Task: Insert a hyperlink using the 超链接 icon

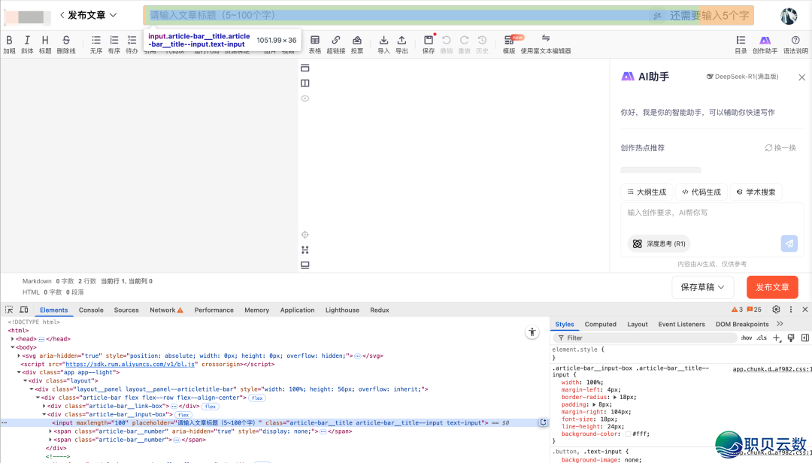Action: click(x=335, y=41)
